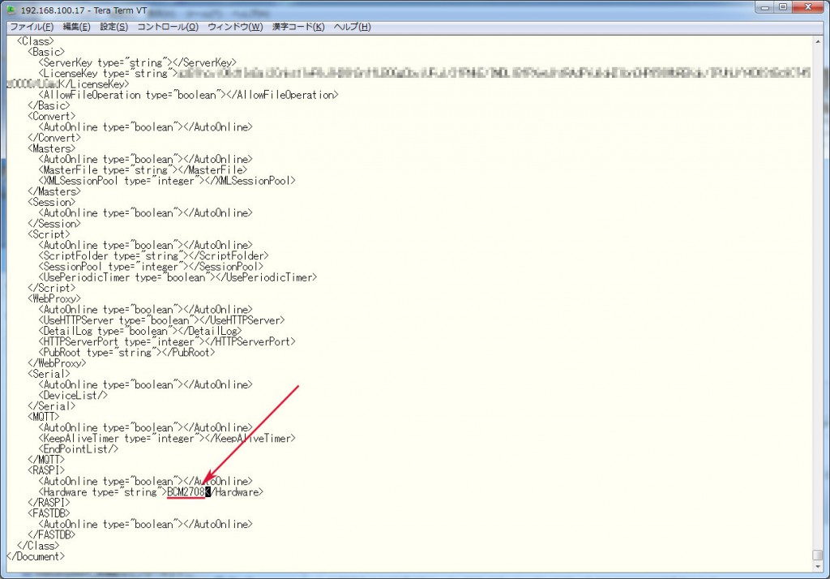Viewport: 830px width, 579px height.
Task: Open the 漢字コード(K) menu
Action: [x=298, y=27]
